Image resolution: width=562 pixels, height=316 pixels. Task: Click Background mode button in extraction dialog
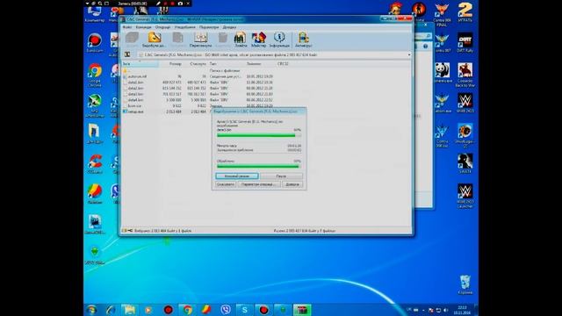236,176
